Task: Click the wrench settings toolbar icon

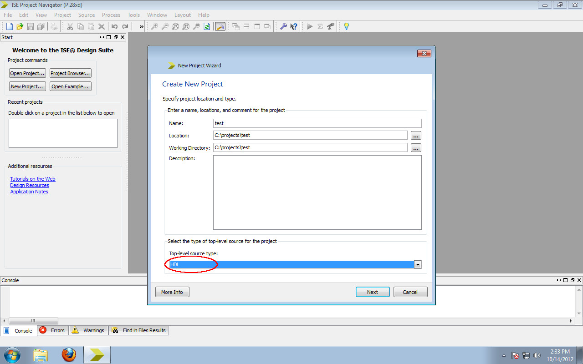Action: tap(283, 26)
